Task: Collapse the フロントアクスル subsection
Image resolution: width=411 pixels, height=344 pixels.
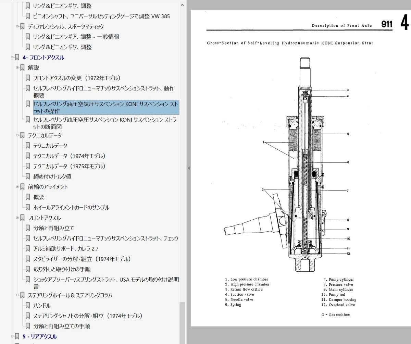Action: (17, 218)
